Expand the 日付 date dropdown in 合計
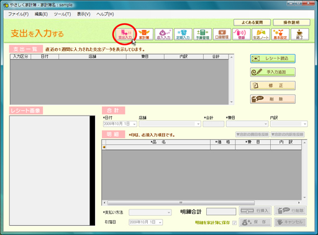This screenshot has width=318, height=235. coord(134,124)
